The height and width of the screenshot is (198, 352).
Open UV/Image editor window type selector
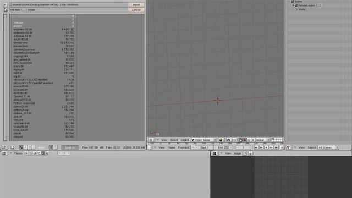215,153
